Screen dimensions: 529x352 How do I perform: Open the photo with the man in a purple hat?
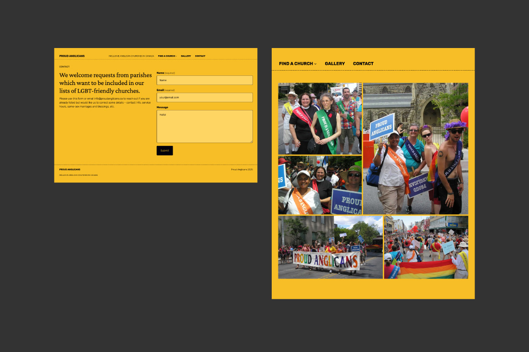pos(416,148)
